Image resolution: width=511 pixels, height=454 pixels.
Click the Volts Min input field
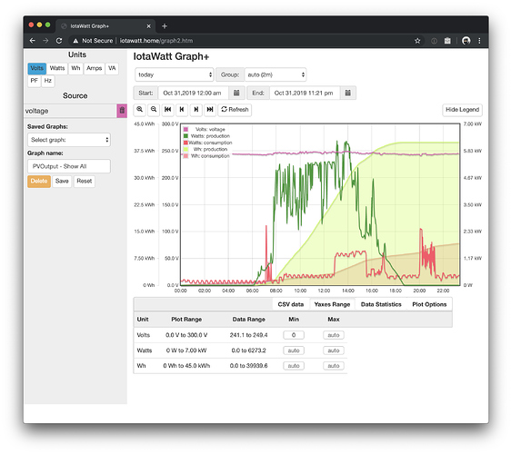[x=294, y=335]
